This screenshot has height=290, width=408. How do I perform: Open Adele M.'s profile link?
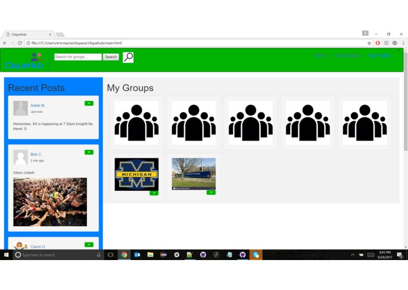[38, 105]
